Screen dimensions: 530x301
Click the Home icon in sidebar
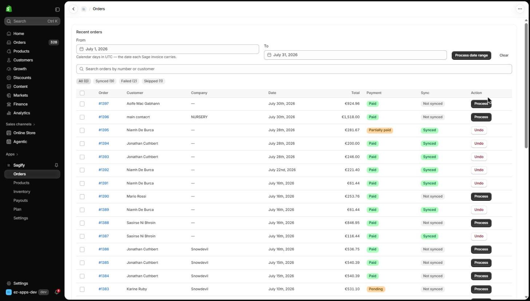point(9,34)
